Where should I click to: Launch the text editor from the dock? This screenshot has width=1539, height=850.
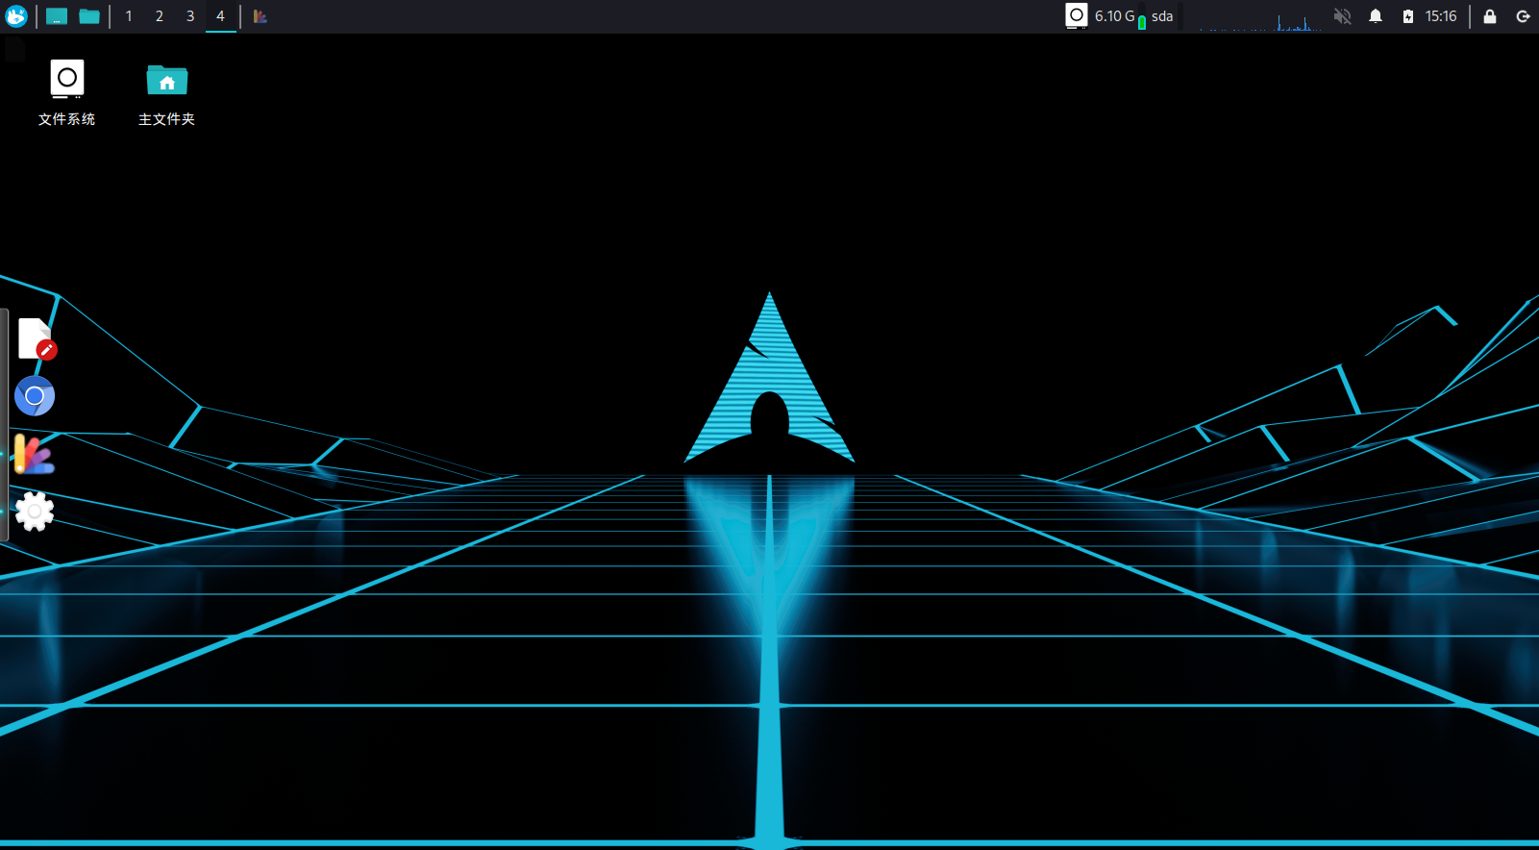[x=36, y=338]
